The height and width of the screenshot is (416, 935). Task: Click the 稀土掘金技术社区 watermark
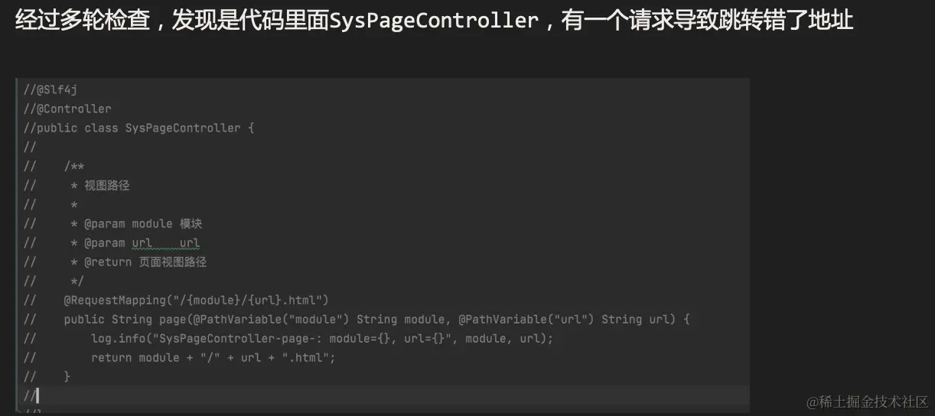867,401
